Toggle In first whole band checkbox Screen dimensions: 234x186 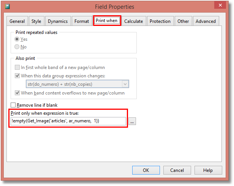tap(17, 67)
